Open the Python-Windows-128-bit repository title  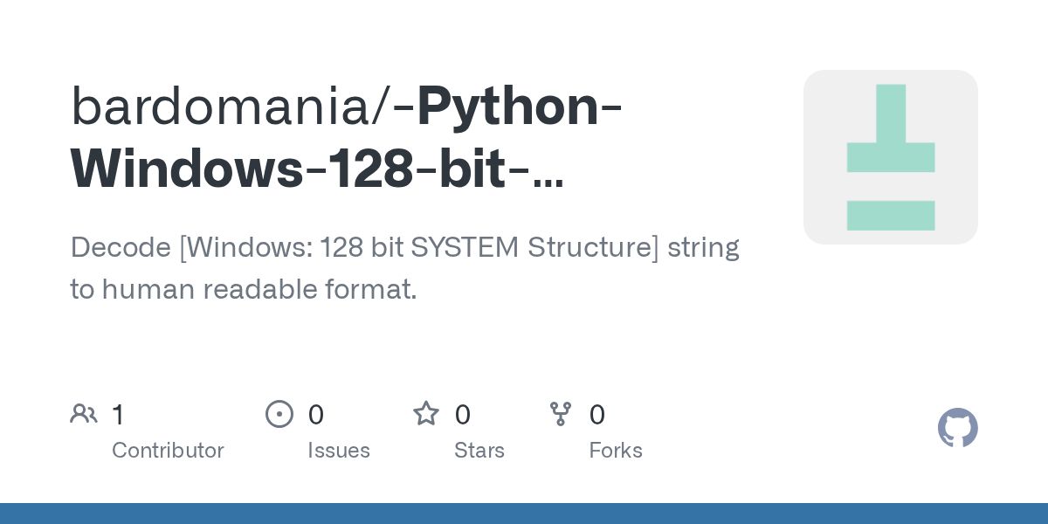(x=347, y=137)
